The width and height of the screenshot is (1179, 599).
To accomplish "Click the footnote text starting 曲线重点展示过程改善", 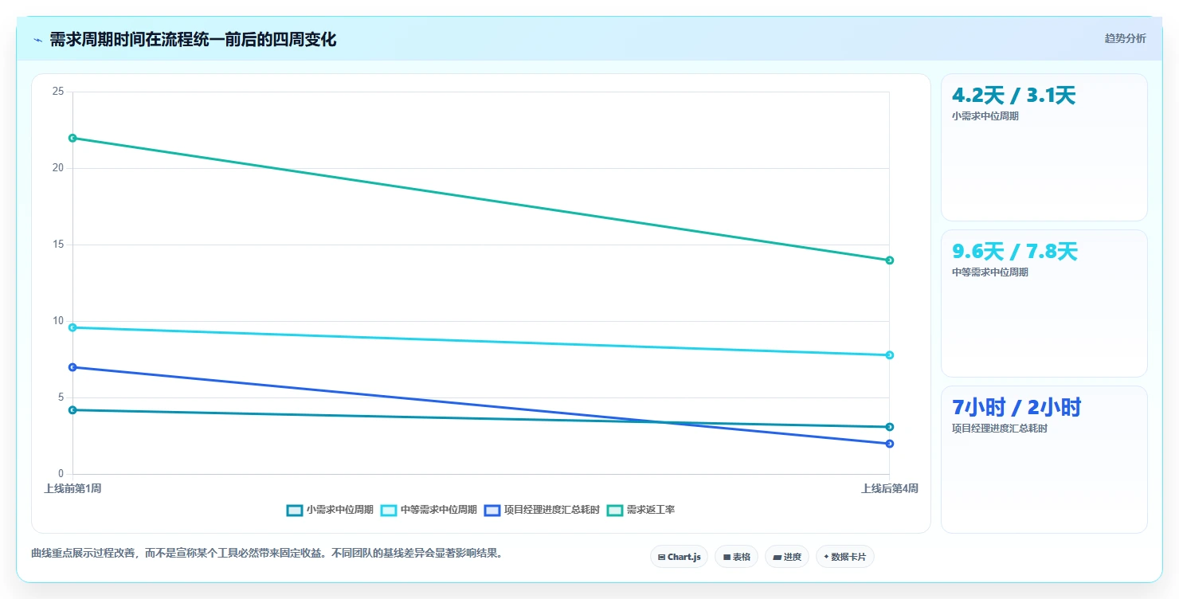I will 267,553.
